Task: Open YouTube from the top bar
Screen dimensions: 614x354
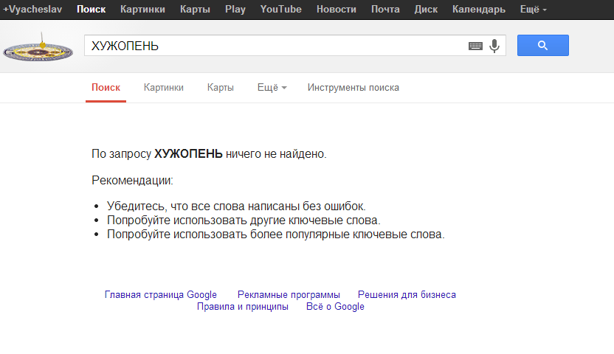Action: pyautogui.click(x=280, y=10)
